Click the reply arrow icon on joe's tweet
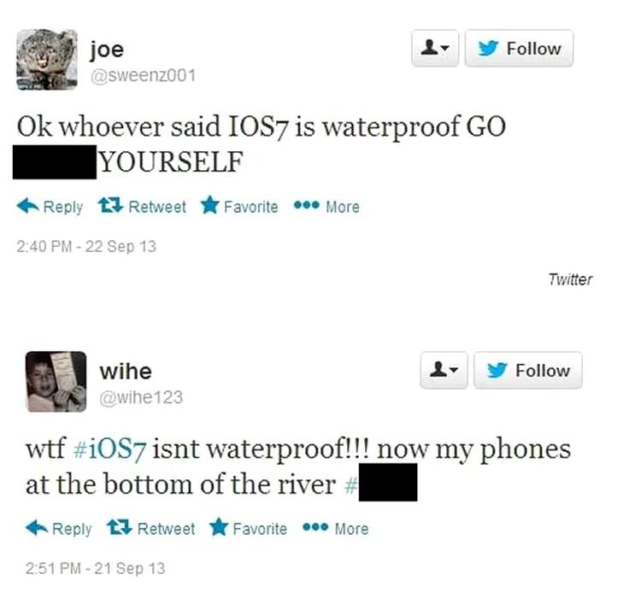 coord(27,206)
